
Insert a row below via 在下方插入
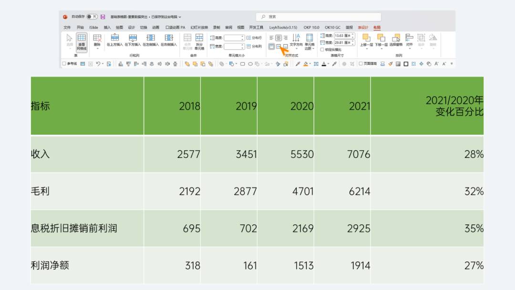point(133,41)
